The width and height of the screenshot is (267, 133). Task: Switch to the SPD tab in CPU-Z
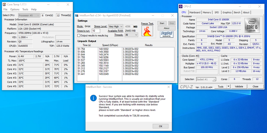(217, 12)
